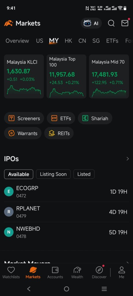Open the AI assistant robot button

(x=91, y=23)
